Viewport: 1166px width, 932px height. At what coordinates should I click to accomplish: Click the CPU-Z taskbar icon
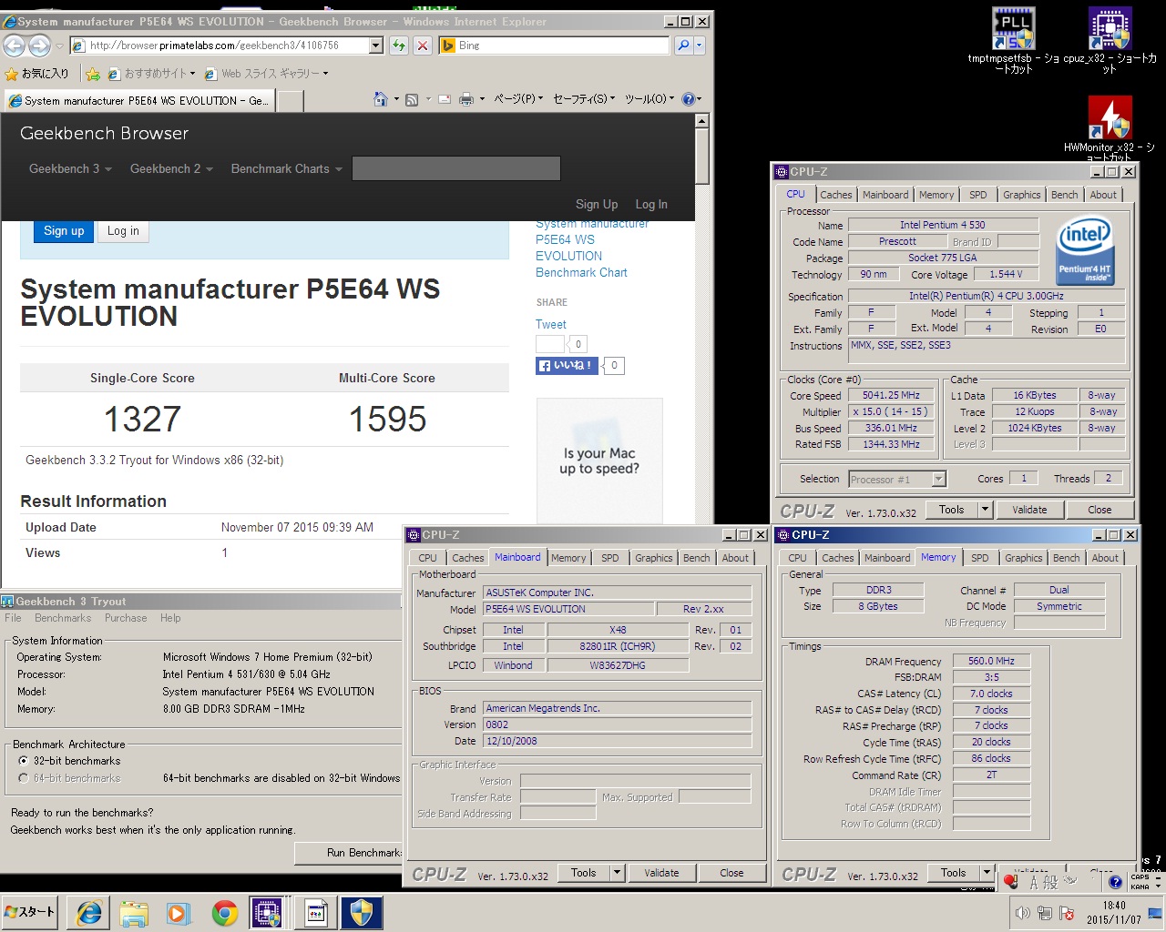click(x=268, y=913)
